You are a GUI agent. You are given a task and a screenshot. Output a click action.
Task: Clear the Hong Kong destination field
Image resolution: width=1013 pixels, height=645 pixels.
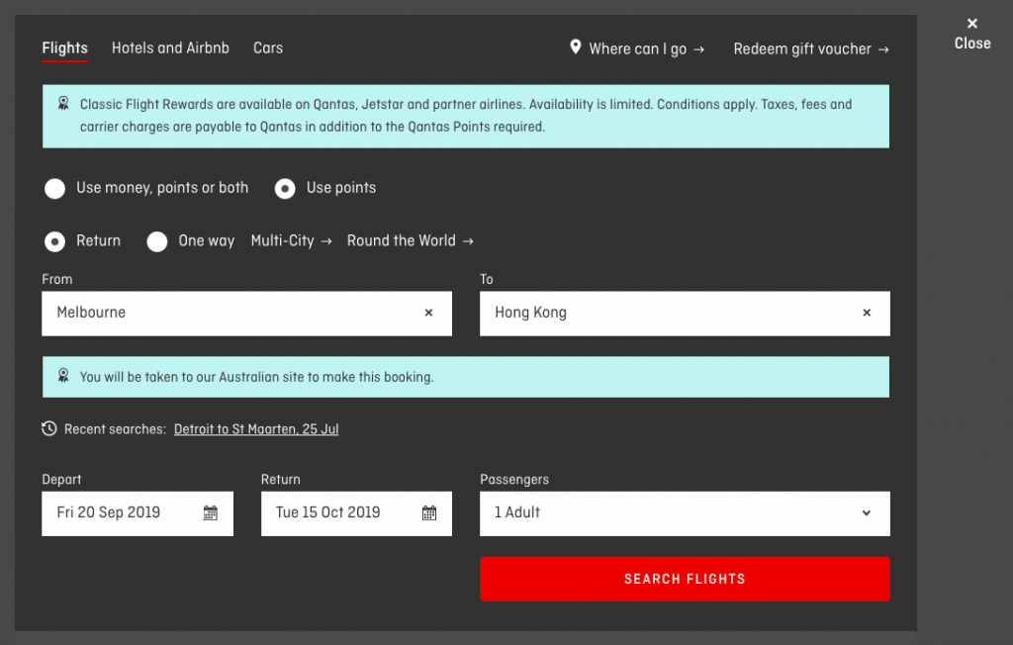(x=867, y=313)
